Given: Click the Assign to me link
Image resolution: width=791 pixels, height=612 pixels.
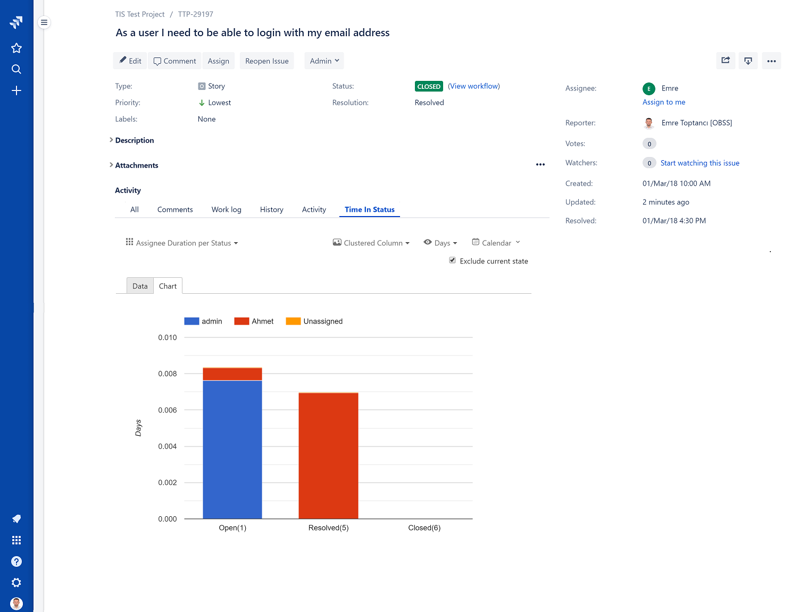Looking at the screenshot, I should click(663, 102).
